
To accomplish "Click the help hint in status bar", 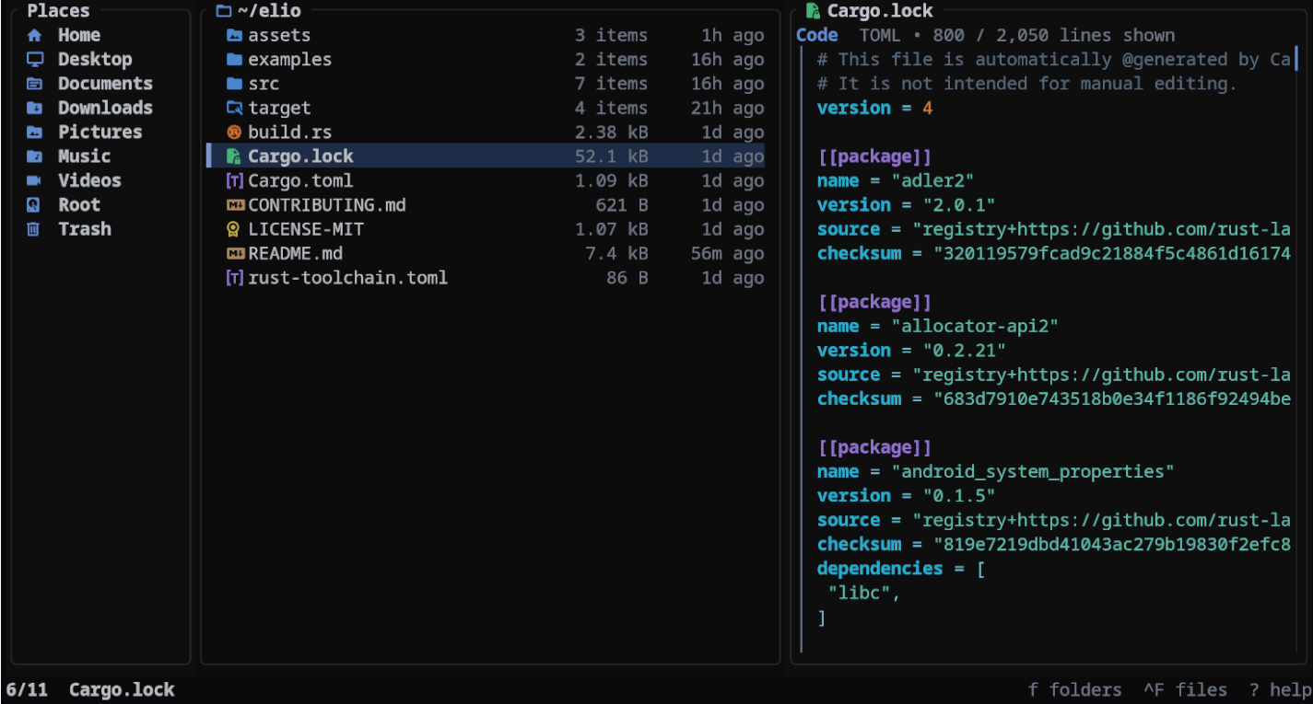I will tap(1280, 690).
